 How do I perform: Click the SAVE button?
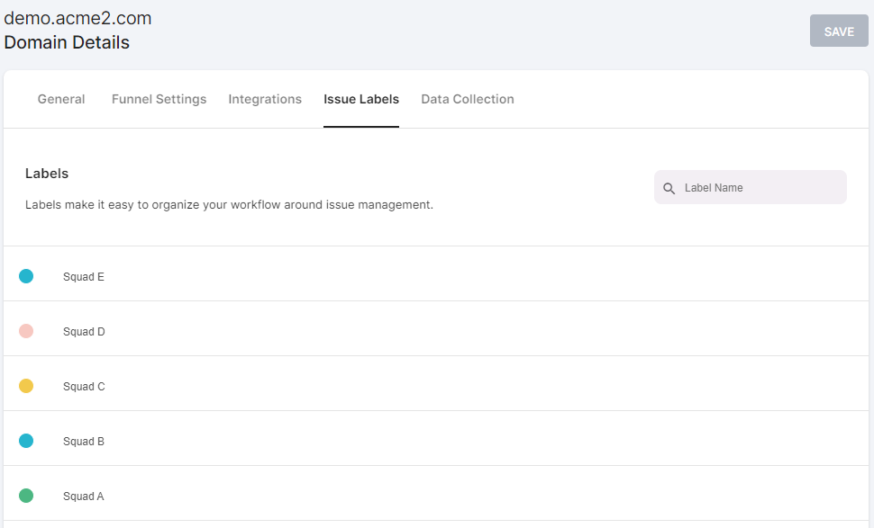click(x=839, y=31)
